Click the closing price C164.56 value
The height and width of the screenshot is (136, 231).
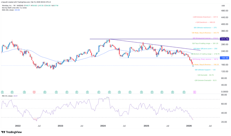tap(47, 6)
